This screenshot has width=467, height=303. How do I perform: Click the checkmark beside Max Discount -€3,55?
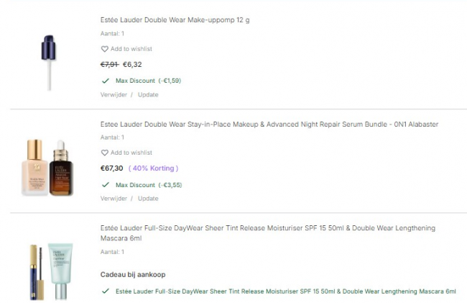tap(106, 185)
